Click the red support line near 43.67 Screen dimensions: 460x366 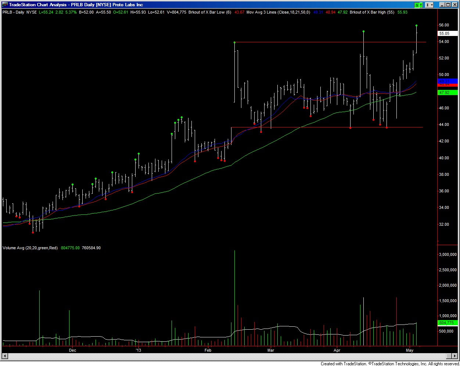(x=327, y=127)
